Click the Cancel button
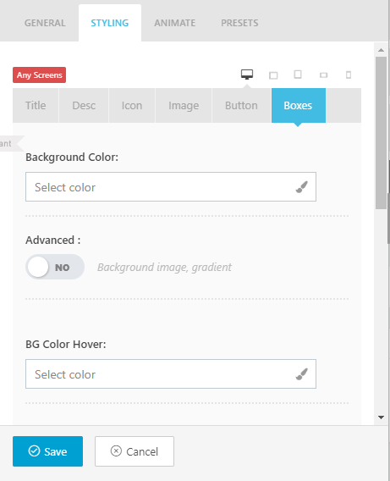 (x=135, y=451)
